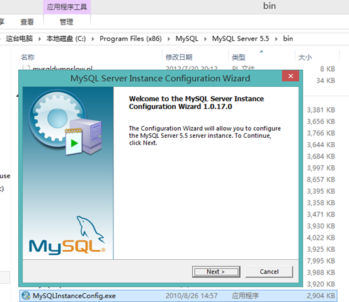The image size is (349, 302).
Task: Click bin folder breadcrumb
Action: click(x=288, y=38)
